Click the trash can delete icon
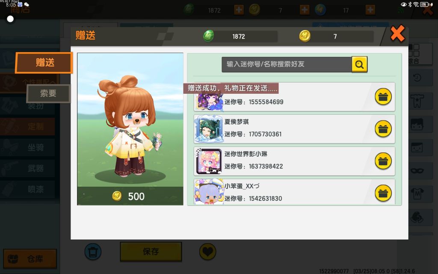Image resolution: width=438 pixels, height=274 pixels. pyautogui.click(x=93, y=252)
